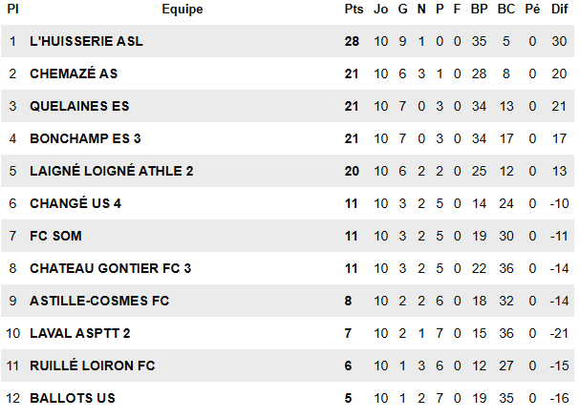580x418 pixels.
Task: Click the Equipe column header
Action: tap(182, 9)
